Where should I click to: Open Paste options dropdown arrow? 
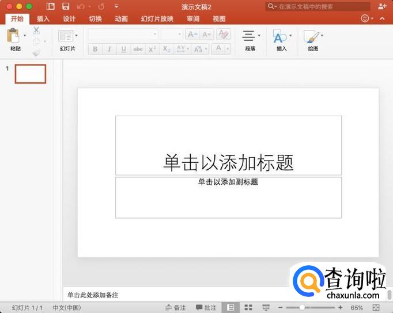(x=25, y=35)
